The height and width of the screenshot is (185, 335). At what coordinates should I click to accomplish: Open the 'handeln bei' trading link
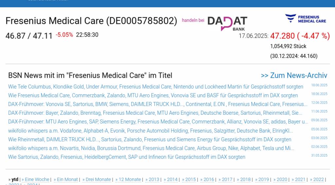pyautogui.click(x=193, y=20)
